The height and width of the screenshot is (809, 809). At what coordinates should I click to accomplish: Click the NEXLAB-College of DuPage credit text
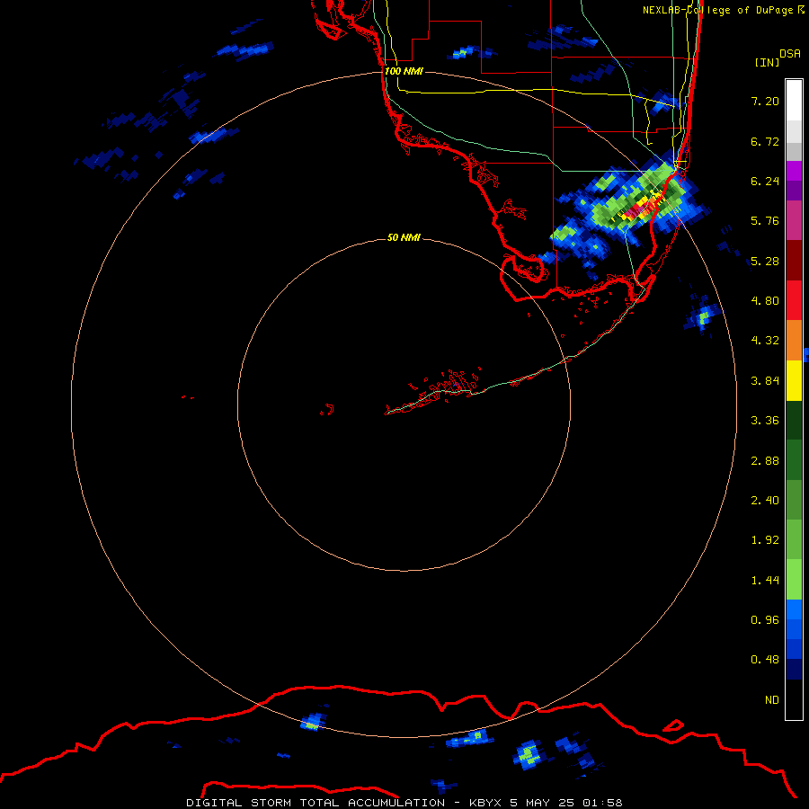[x=718, y=10]
